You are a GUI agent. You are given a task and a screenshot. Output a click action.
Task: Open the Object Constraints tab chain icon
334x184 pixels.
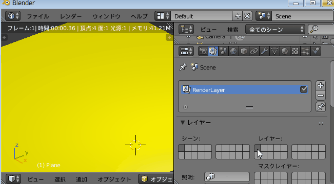254,51
